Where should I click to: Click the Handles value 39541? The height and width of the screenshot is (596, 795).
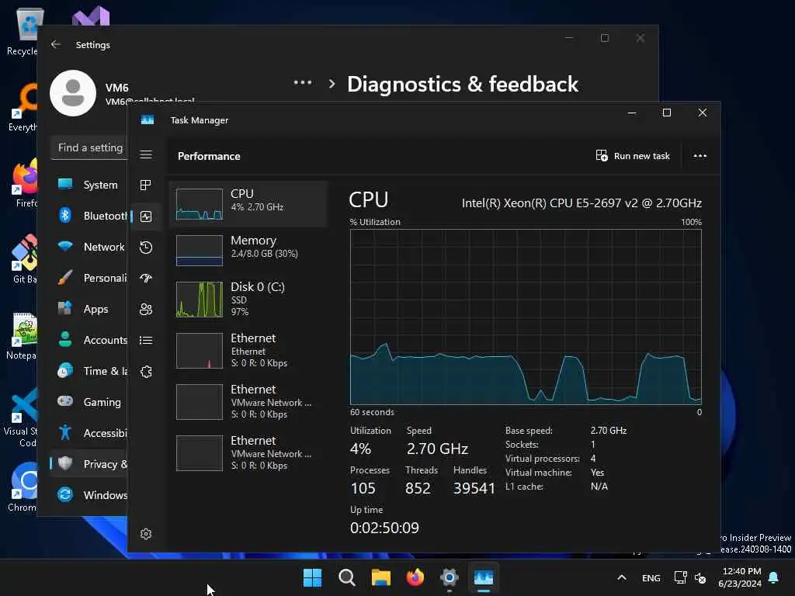click(x=474, y=488)
